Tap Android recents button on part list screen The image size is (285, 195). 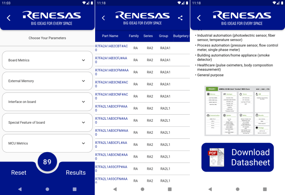pyautogui.click(x=170, y=189)
